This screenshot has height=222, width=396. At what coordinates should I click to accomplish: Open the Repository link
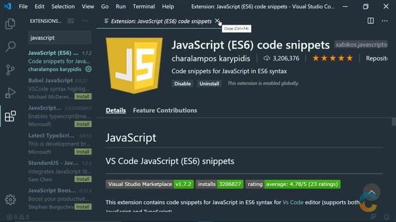377,59
